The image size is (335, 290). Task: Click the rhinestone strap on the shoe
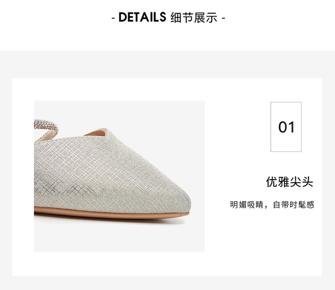point(46,125)
